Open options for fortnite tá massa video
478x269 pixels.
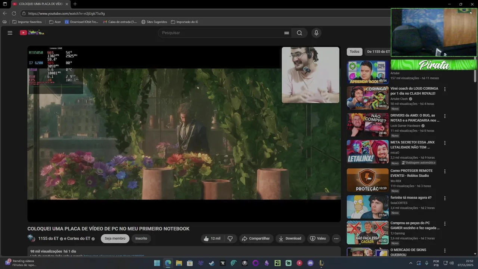(x=445, y=198)
